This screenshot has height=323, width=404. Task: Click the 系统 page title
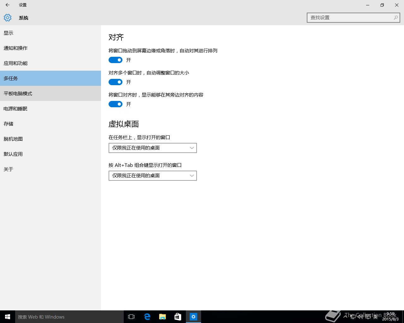(x=24, y=18)
